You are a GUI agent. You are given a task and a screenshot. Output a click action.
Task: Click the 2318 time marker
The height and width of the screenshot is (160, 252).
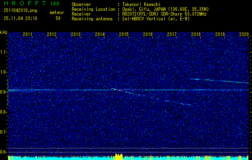coord(196,35)
